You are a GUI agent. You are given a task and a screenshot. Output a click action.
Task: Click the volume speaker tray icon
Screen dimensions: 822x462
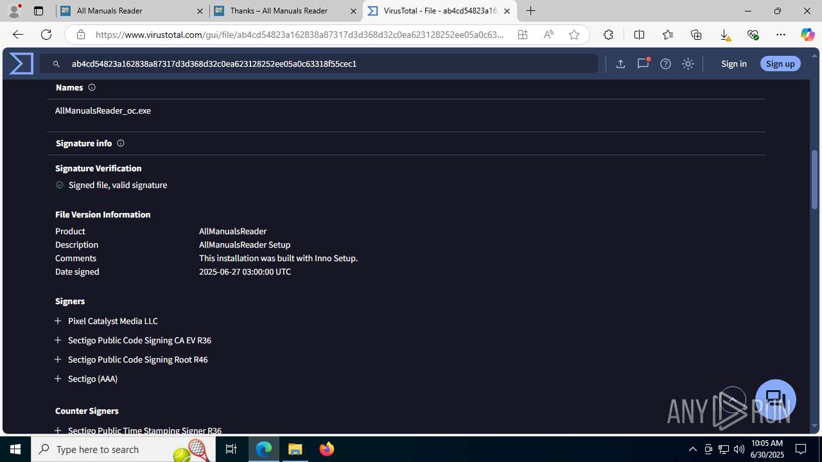pos(739,449)
